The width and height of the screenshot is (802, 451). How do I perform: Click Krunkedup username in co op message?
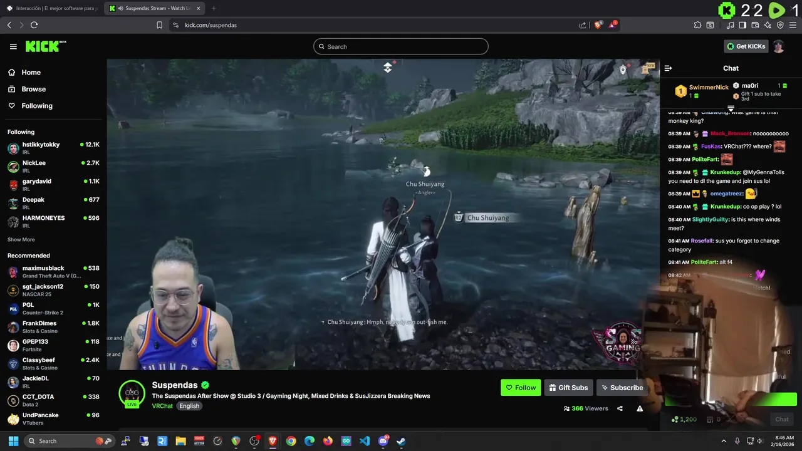[726, 207]
